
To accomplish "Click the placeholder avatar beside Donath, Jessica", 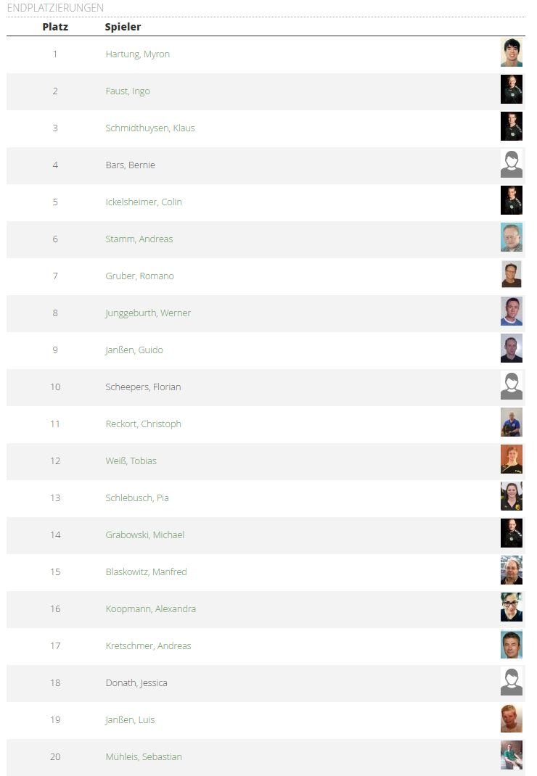I will [511, 682].
